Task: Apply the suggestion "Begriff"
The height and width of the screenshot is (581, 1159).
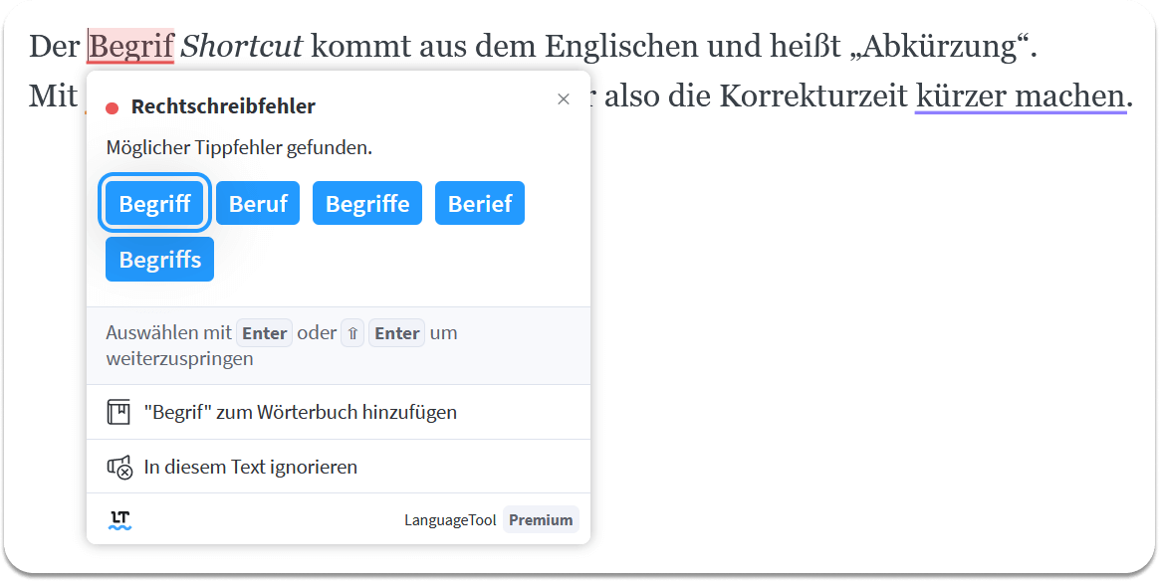Action: click(154, 203)
